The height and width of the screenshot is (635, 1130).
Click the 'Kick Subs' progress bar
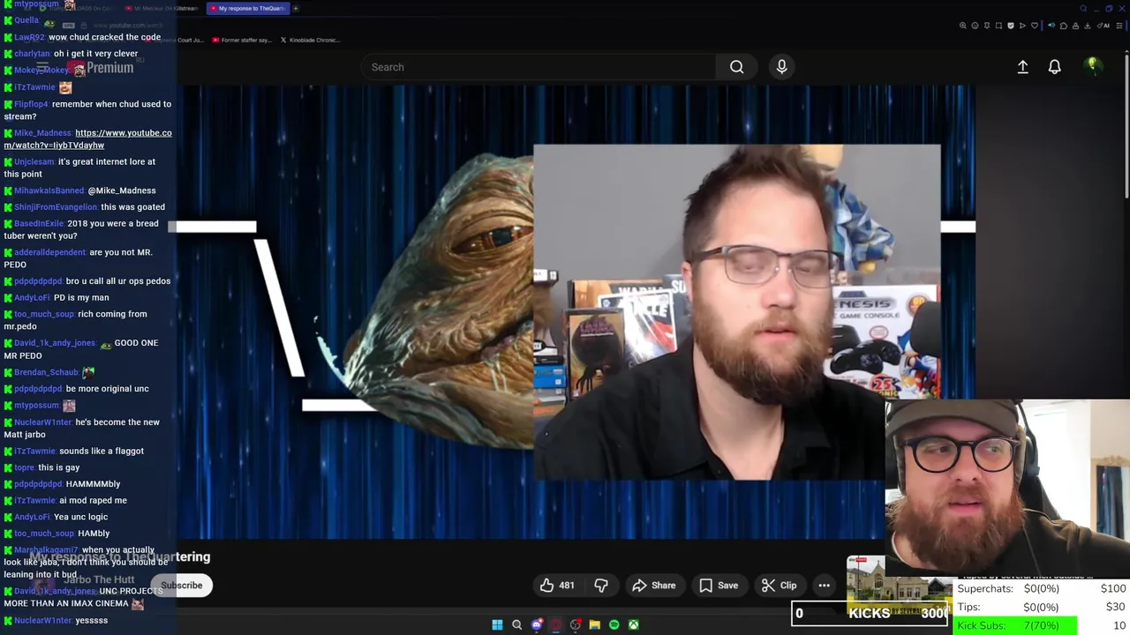click(1016, 625)
